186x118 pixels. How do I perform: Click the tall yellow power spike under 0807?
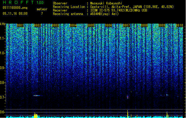pyautogui.click(x=128, y=114)
